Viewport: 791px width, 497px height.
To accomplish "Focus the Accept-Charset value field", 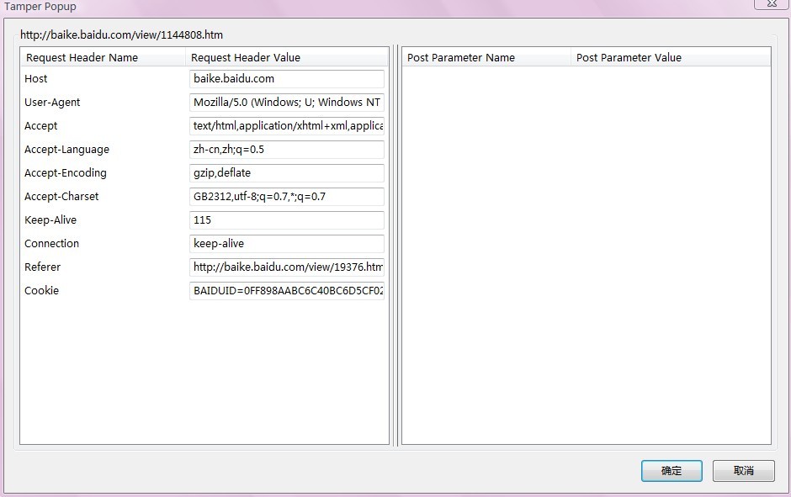I will point(287,197).
